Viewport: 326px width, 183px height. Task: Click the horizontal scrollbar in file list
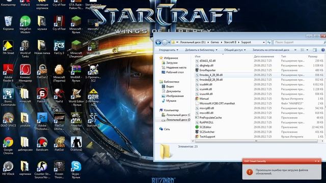256,141
